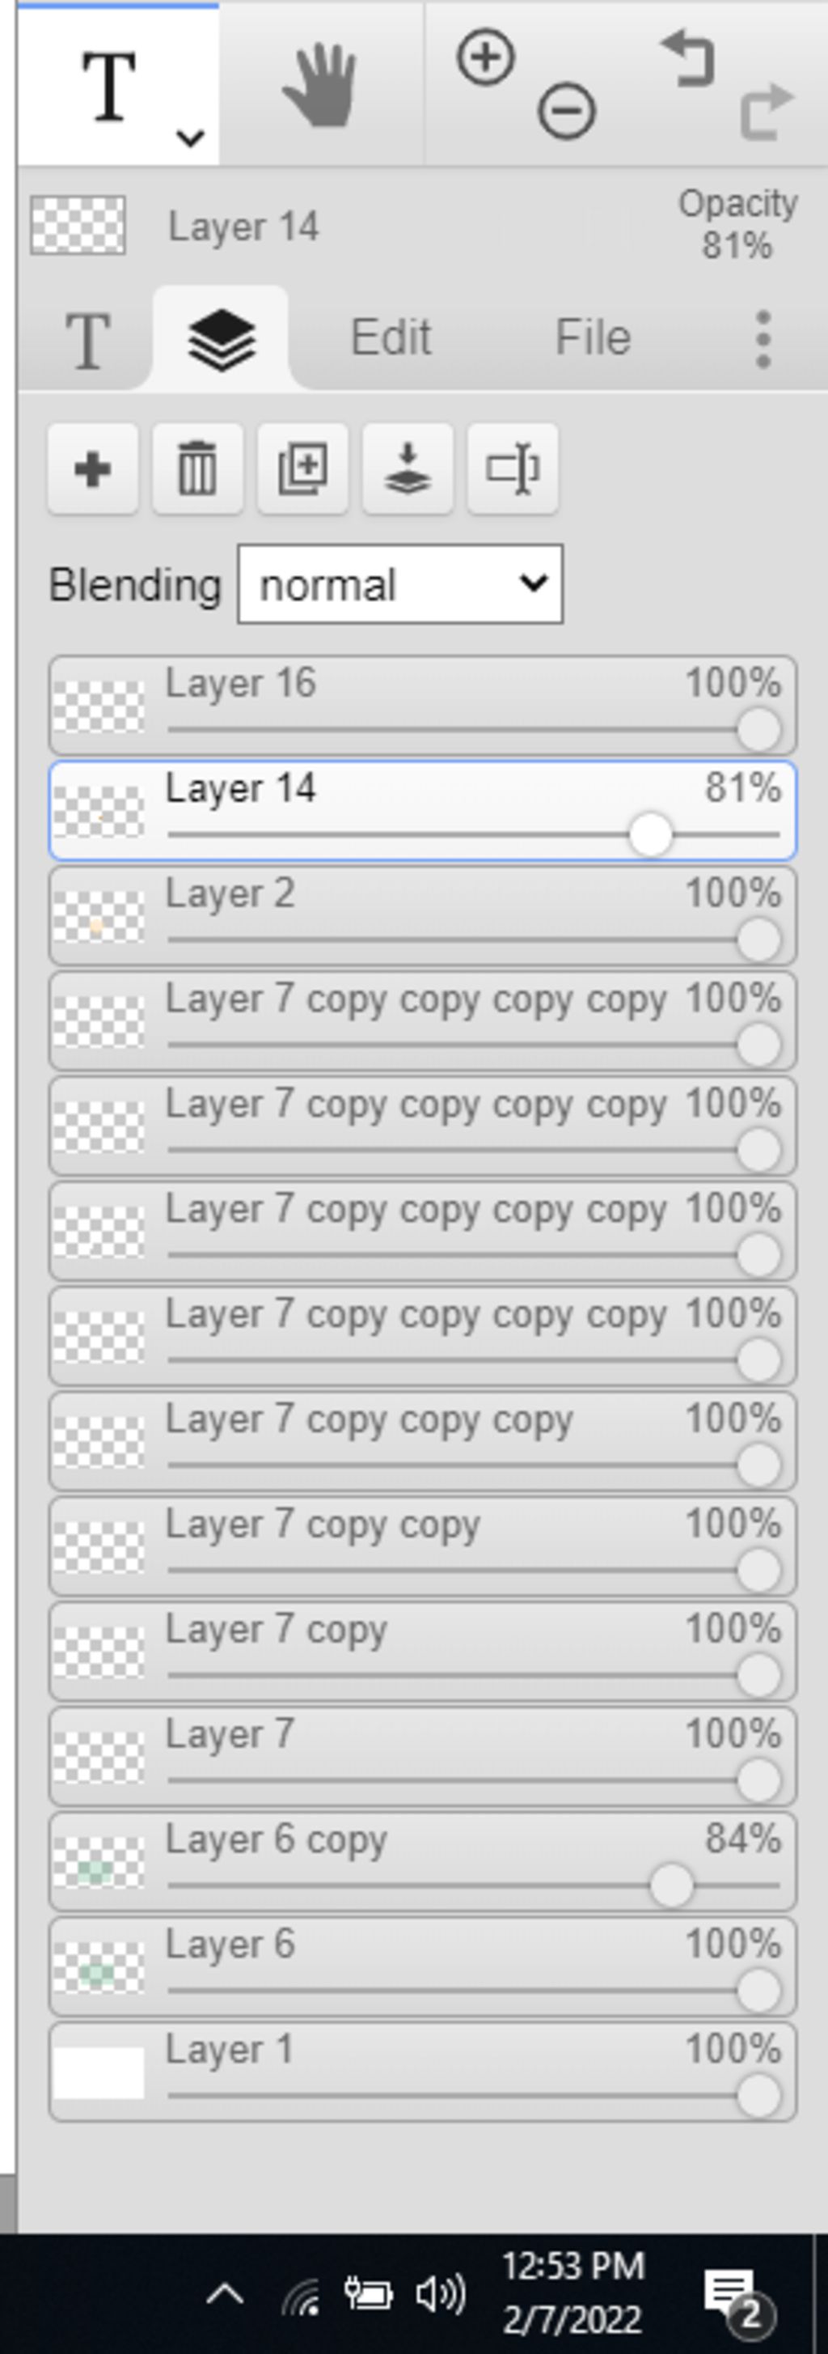Select the Layer 16 row

[423, 706]
